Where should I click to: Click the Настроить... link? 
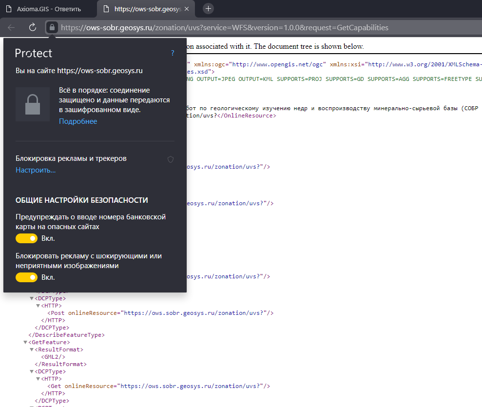coord(36,170)
